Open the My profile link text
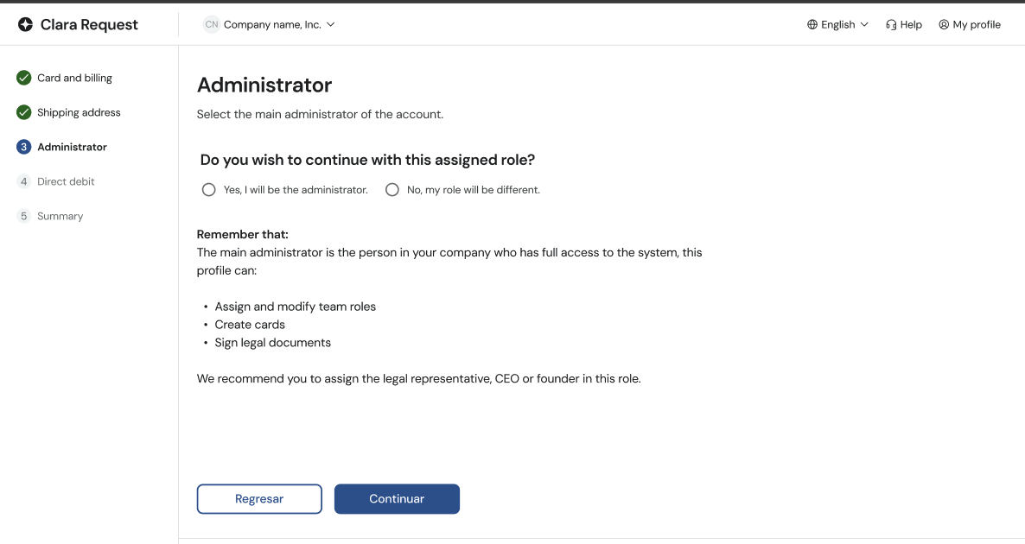The width and height of the screenshot is (1025, 544). (977, 25)
